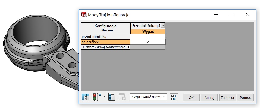Screen dimensions: 260x108
Task: Enable Wygaś checkbox for przed obróbką
Action: [x=148, y=37]
